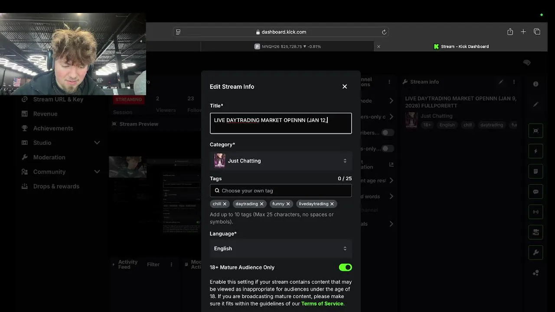Click the chat icon above the Stream info panel
555x312 pixels.
click(x=527, y=63)
